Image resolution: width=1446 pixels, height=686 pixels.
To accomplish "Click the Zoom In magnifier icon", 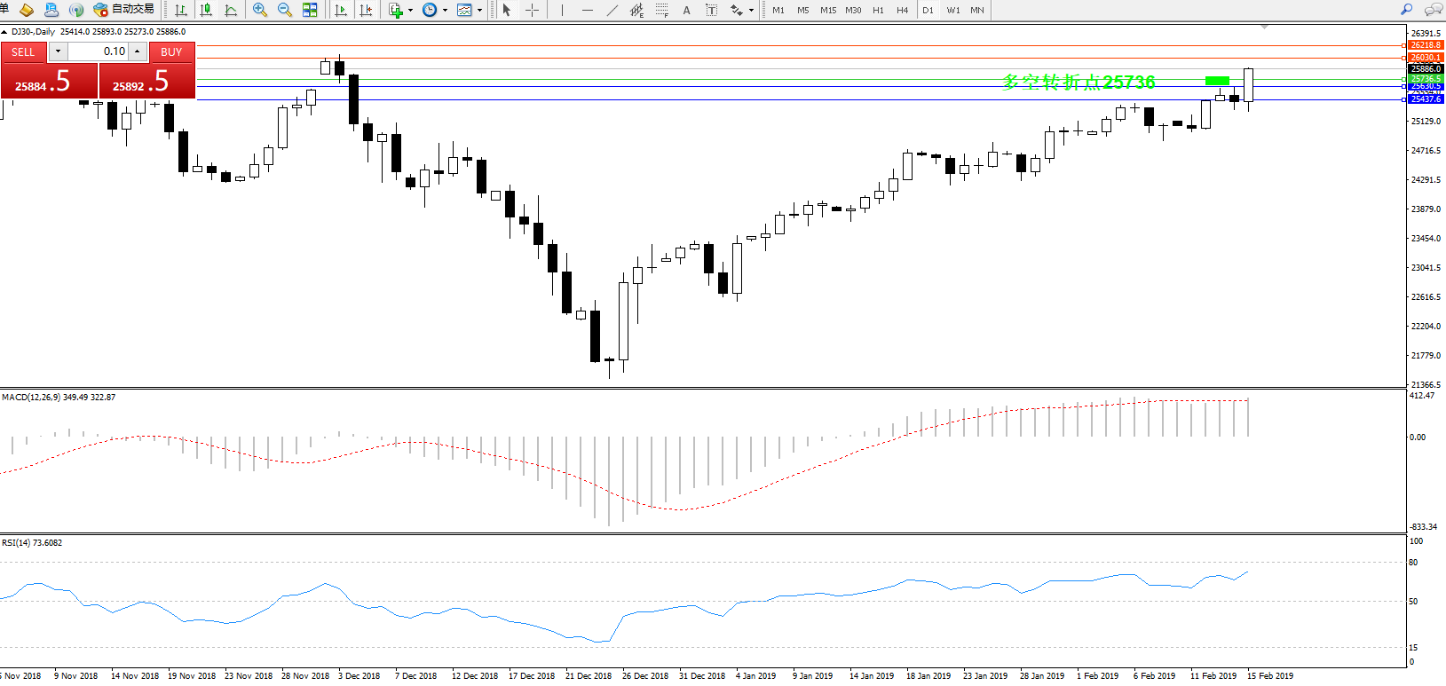I will (259, 10).
